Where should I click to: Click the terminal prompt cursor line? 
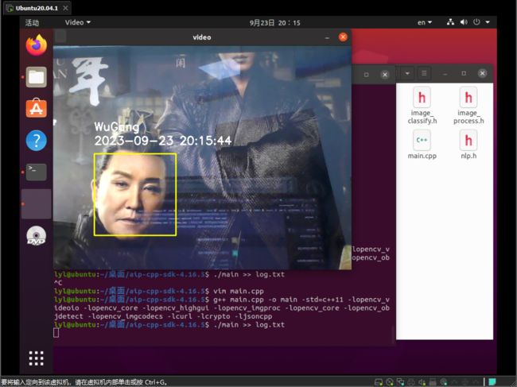point(56,333)
